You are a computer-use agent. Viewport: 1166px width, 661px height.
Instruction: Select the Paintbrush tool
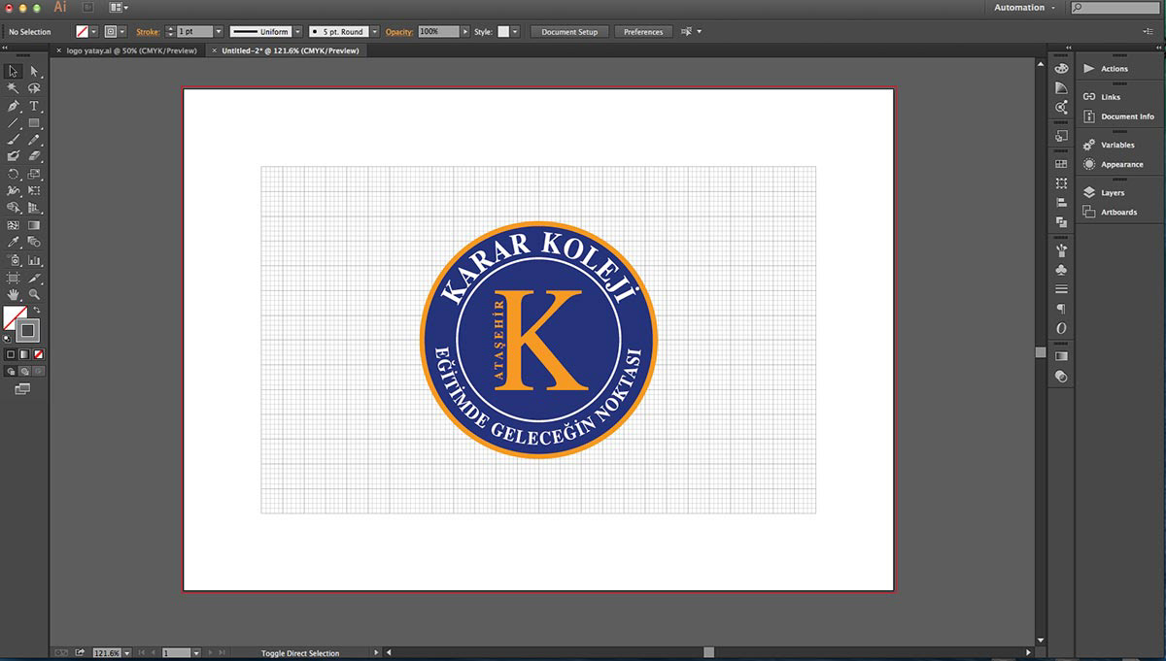click(14, 140)
